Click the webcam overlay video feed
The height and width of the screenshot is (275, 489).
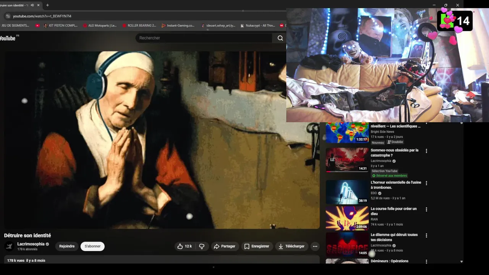(x=387, y=65)
